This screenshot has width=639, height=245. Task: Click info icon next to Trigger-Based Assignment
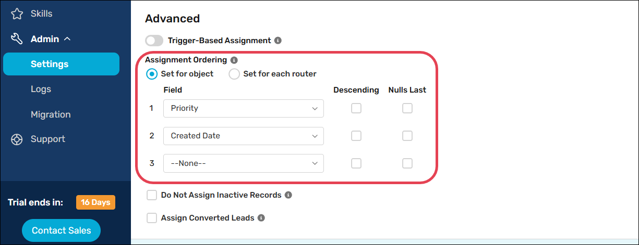[x=278, y=41]
